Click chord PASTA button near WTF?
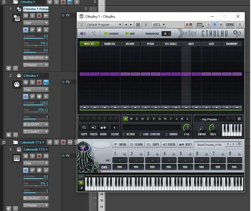The width and height of the screenshot is (251, 211). [x=169, y=144]
